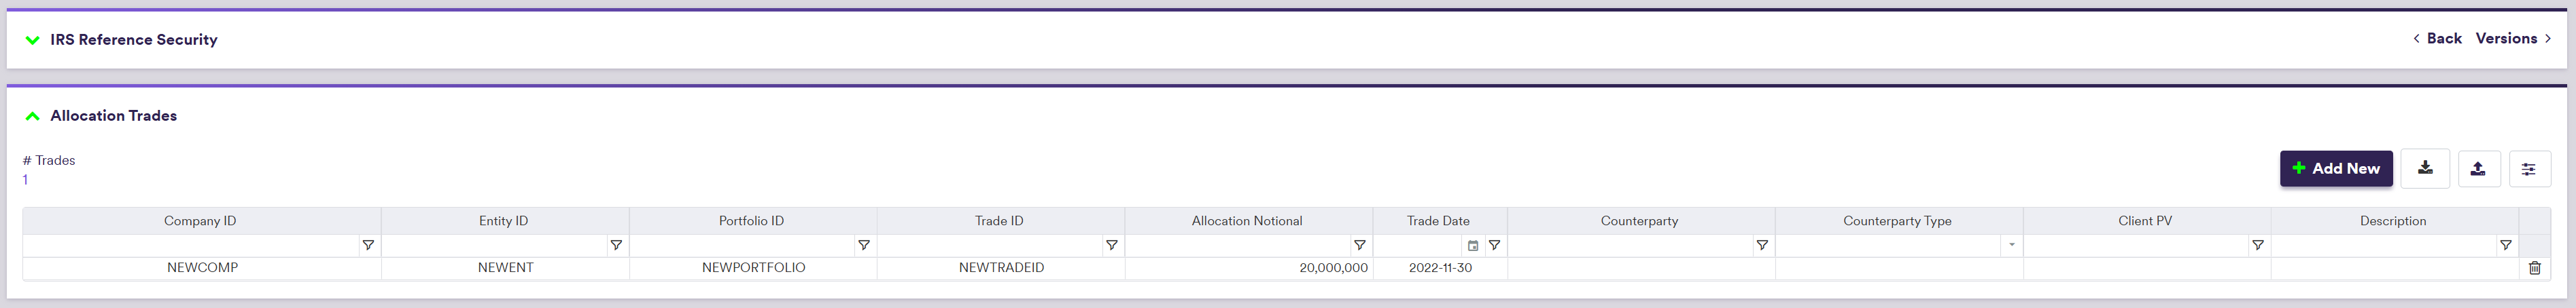The image size is (2576, 308).
Task: Open the Counterparty filter icon
Action: point(1762,245)
